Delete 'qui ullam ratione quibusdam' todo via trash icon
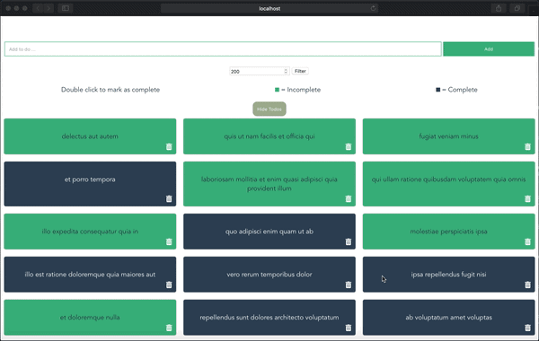The width and height of the screenshot is (539, 341). [527, 198]
